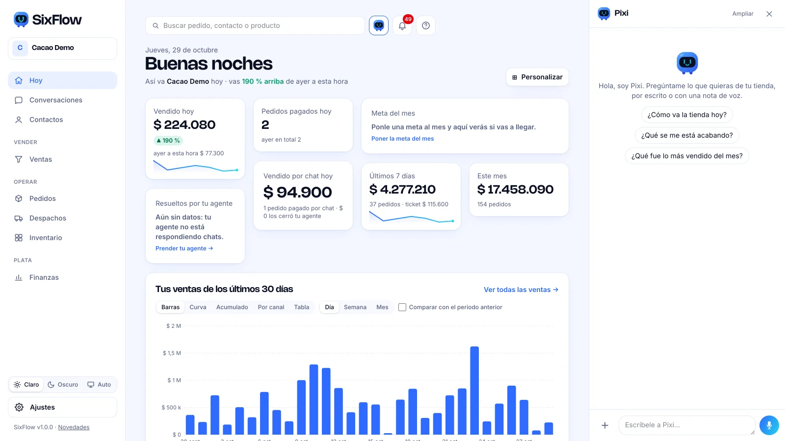Open Despachos section
Image resolution: width=785 pixels, height=441 pixels.
point(62,218)
